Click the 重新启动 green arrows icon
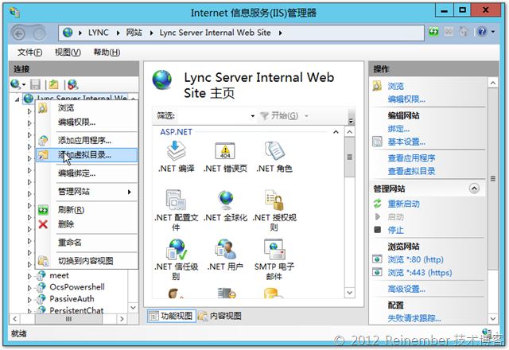509x350 pixels. [x=377, y=204]
